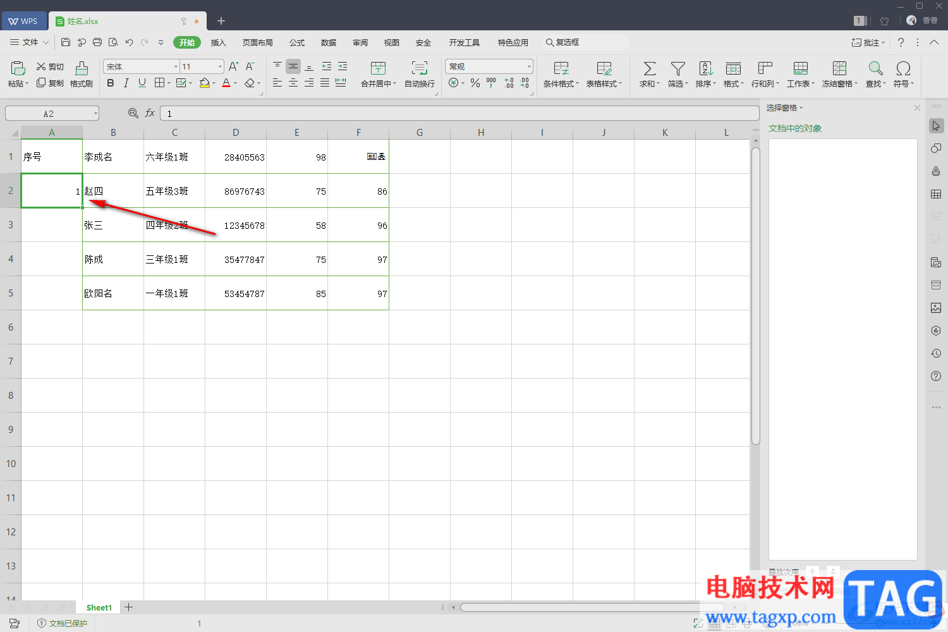This screenshot has height=632, width=948.
Task: Select the Format Painter (格式刷) brush
Action: coord(82,74)
